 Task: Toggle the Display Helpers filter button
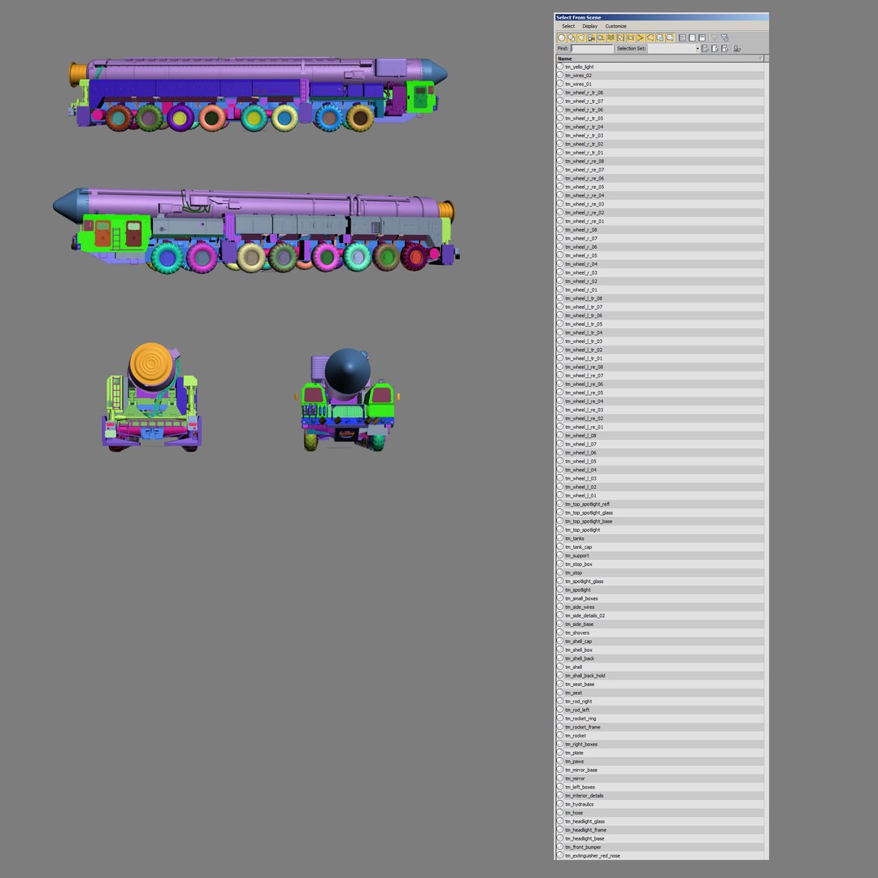[601, 37]
